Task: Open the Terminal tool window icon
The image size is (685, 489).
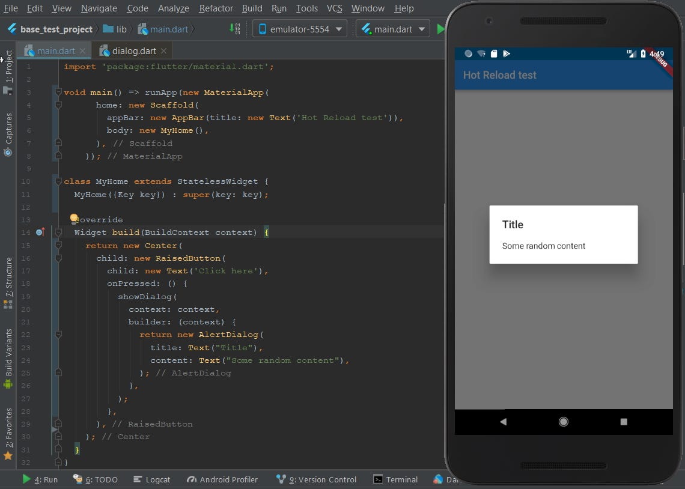Action: click(395, 479)
